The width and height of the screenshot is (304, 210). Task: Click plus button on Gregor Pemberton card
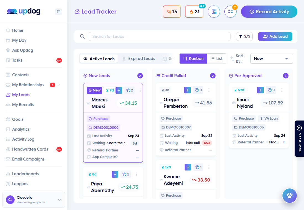[187, 90]
